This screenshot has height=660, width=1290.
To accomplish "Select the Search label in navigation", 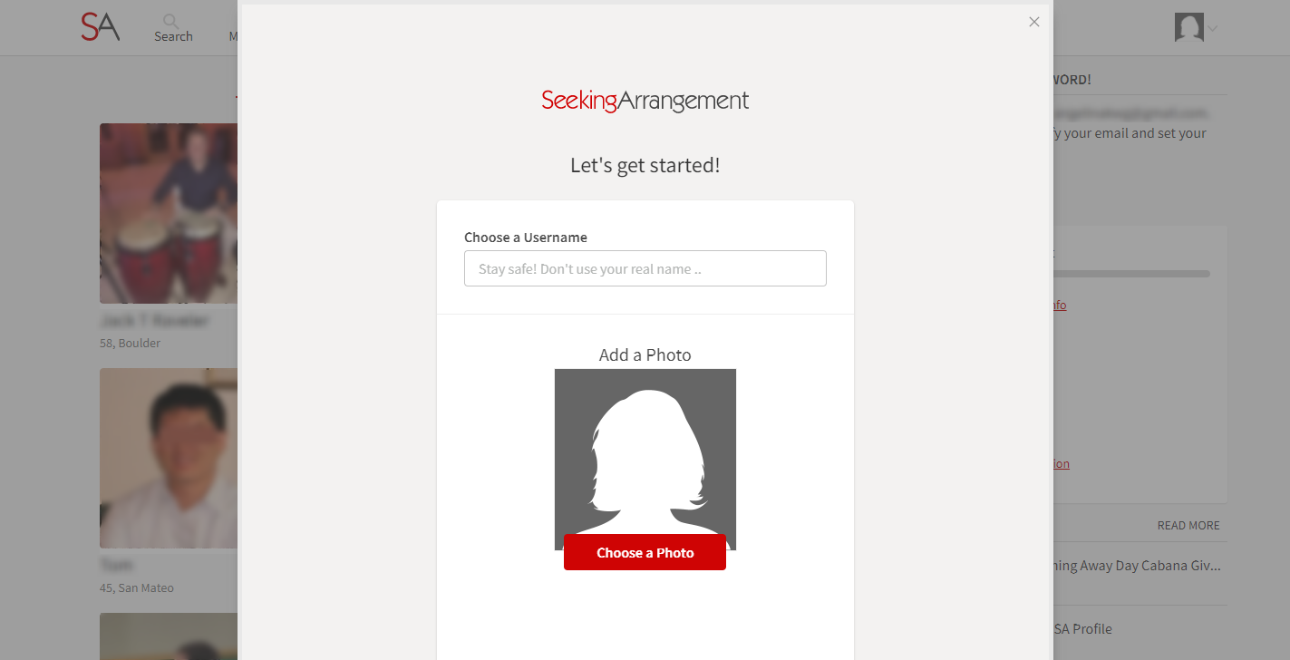I will click(x=173, y=36).
